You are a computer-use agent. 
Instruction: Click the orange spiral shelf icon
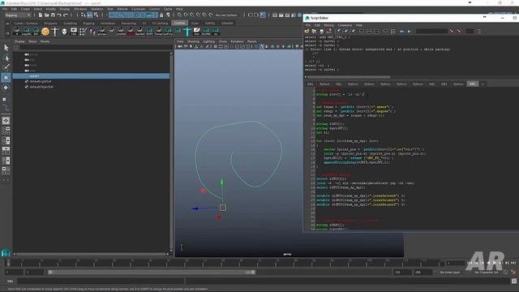pos(45,32)
